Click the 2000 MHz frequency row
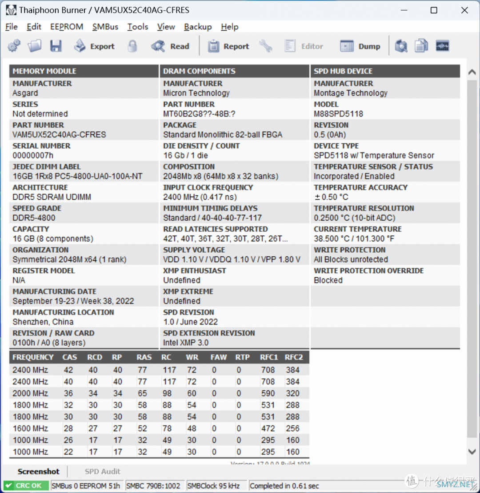Viewport: 480px width, 493px height. click(x=159, y=393)
